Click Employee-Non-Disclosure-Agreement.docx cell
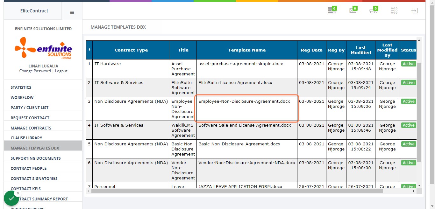Image resolution: width=435 pixels, height=209 pixels. click(x=247, y=109)
